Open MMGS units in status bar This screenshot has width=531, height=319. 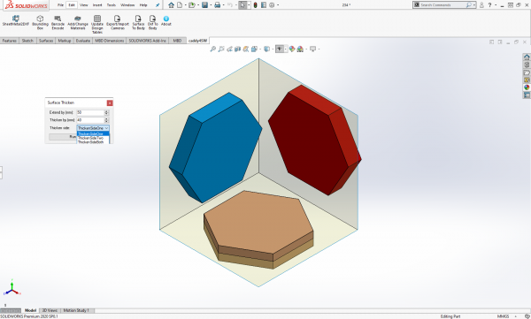click(503, 316)
